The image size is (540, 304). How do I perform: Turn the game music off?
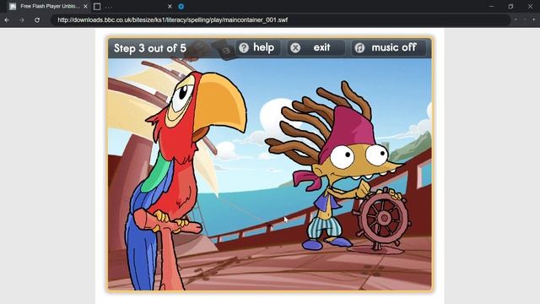click(388, 47)
